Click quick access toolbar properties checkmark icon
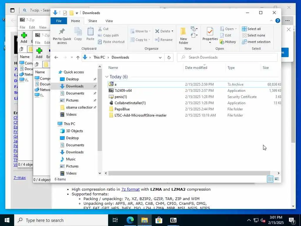This screenshot has height=226, width=301. coord(65,13)
